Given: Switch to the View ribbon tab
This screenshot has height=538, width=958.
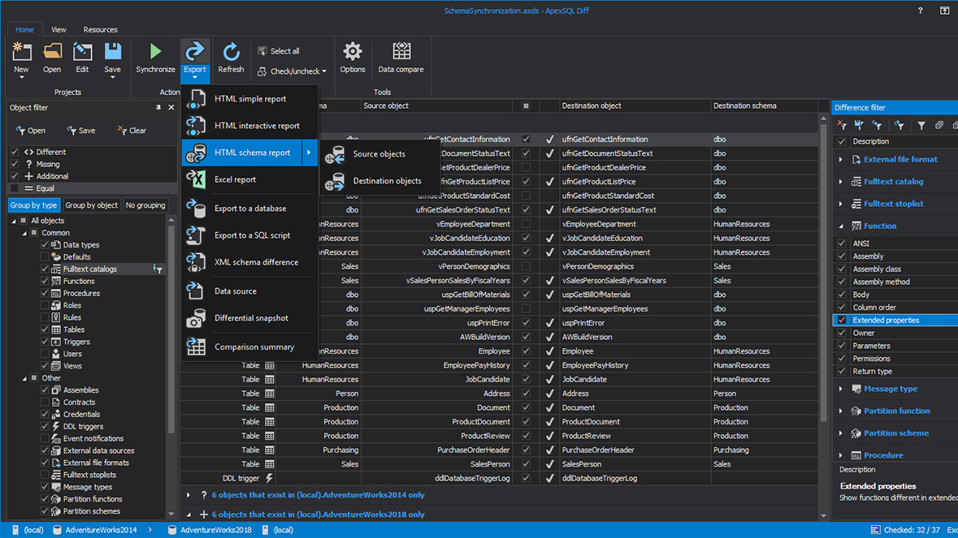Looking at the screenshot, I should [58, 29].
